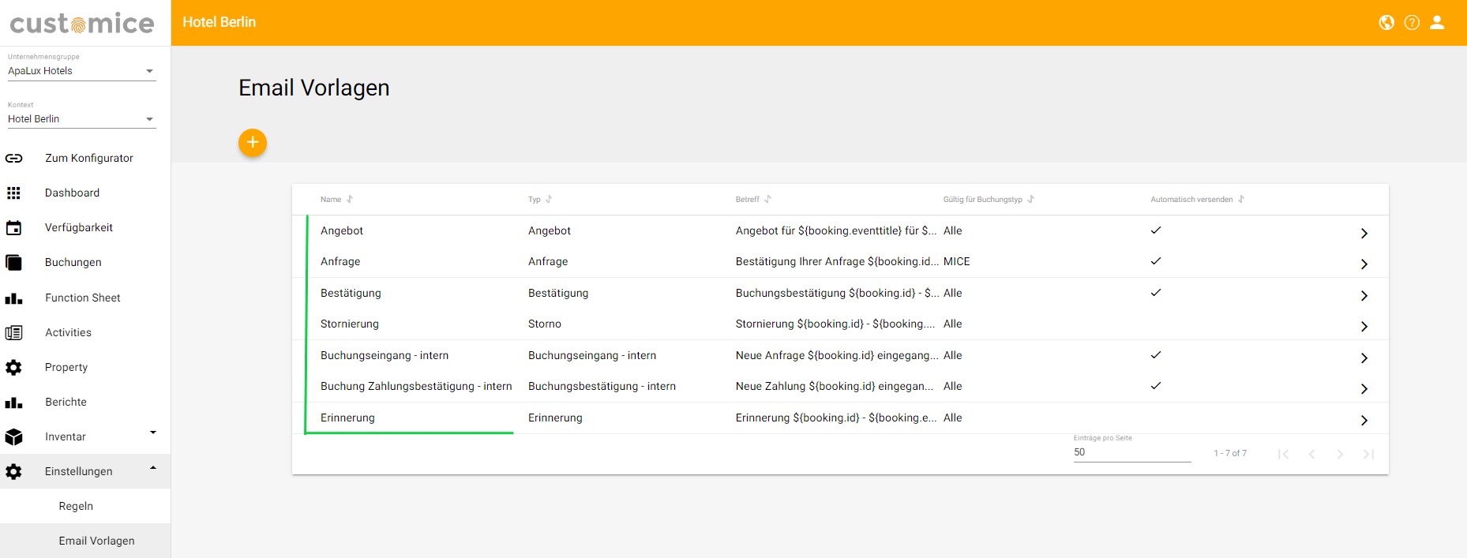Screen dimensions: 1467x558
Task: Sort by Gültig für Buchungstyp arrow
Action: [1030, 199]
